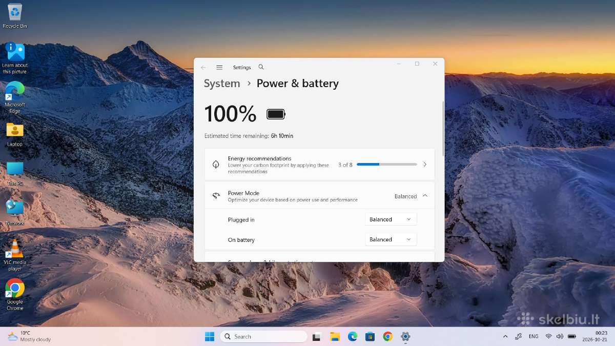615x346 pixels.
Task: Click the Settings gear on the taskbar
Action: [405, 336]
